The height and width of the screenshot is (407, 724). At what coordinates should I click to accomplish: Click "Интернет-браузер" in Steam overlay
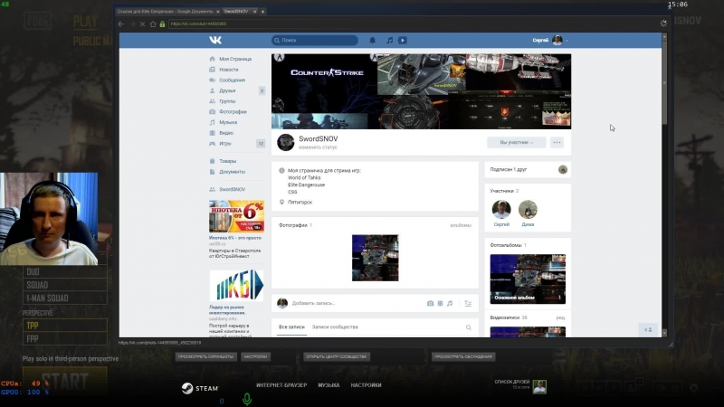pyautogui.click(x=281, y=385)
